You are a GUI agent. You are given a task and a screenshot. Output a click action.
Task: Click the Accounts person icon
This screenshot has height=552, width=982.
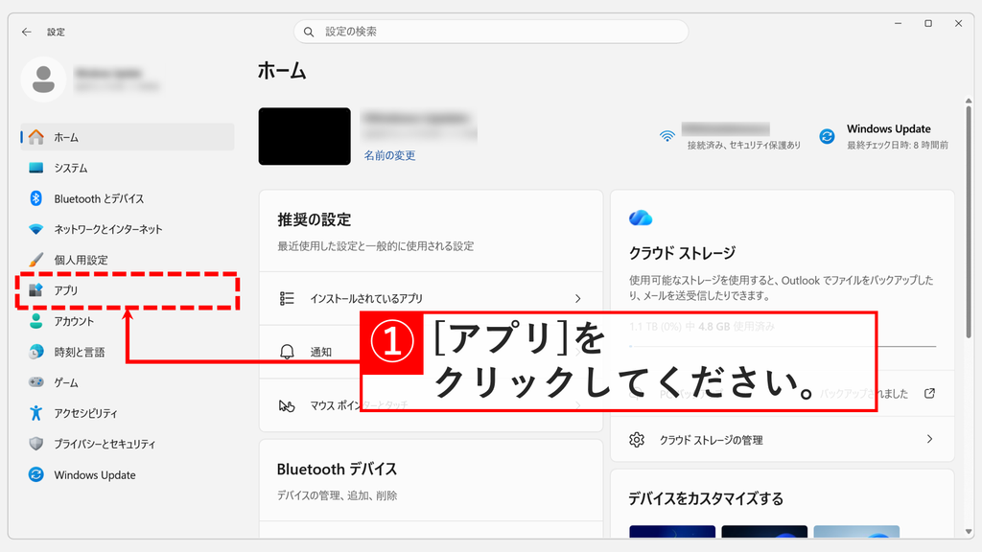pyautogui.click(x=36, y=321)
